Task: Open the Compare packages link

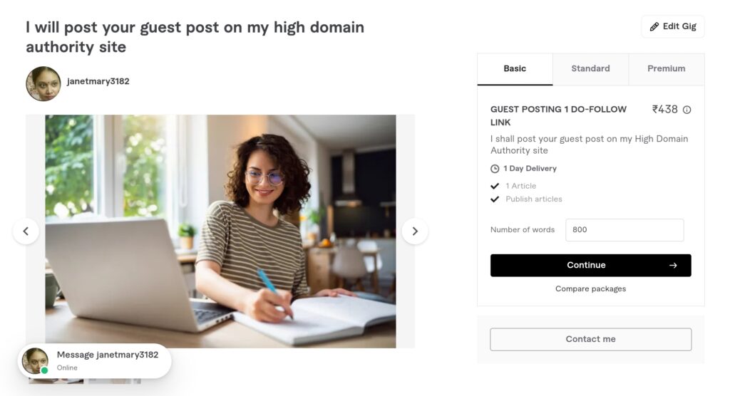Action: [x=591, y=289]
